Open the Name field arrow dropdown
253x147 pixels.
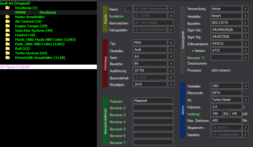[171, 9]
